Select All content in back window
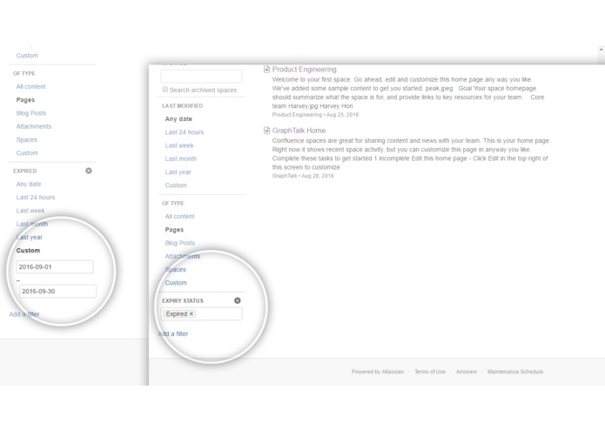605x430 pixels. pos(30,86)
